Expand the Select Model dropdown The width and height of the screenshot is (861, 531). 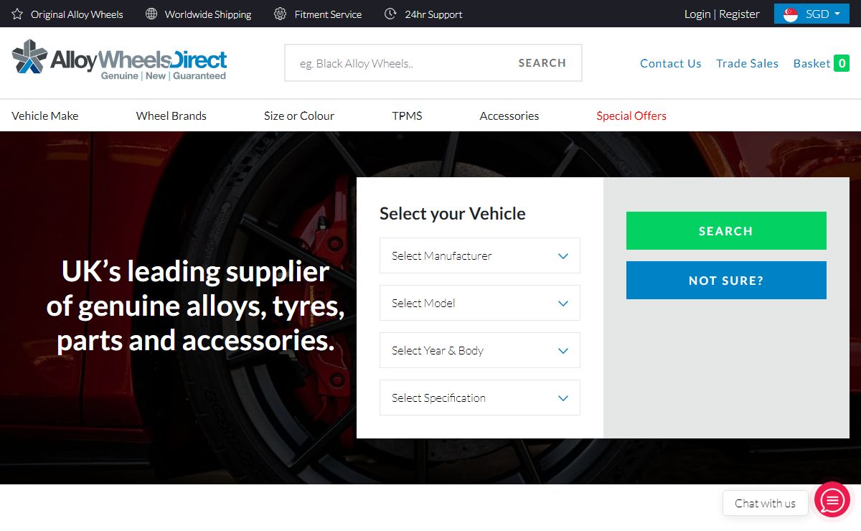[x=479, y=304]
